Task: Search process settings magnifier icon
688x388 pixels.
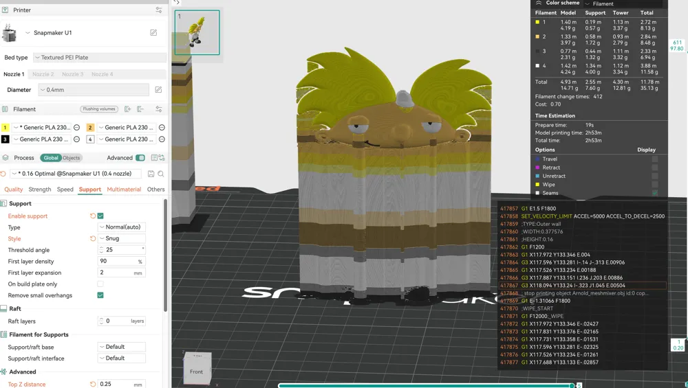Action: 161,174
